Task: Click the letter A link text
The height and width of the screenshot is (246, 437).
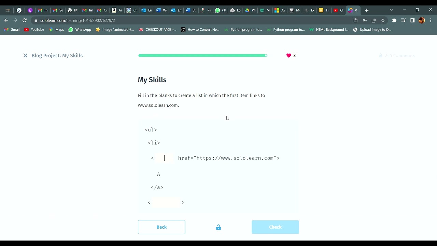Action: (x=158, y=174)
